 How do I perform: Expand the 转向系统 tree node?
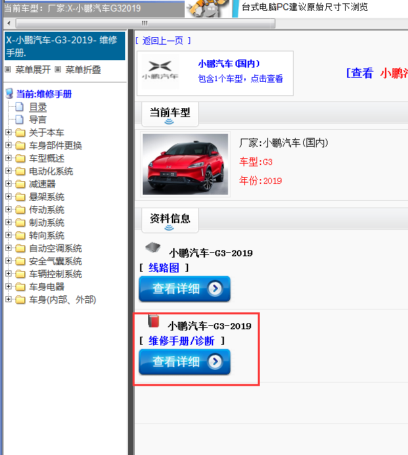click(8, 235)
